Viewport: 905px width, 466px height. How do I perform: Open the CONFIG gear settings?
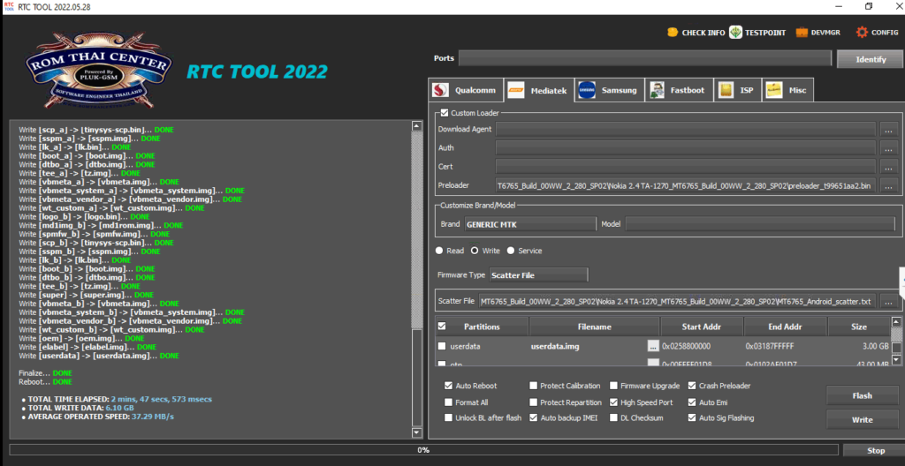click(863, 33)
